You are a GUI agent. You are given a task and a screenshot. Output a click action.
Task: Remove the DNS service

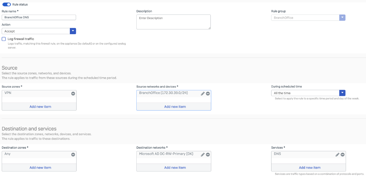pyautogui.click(x=343, y=154)
